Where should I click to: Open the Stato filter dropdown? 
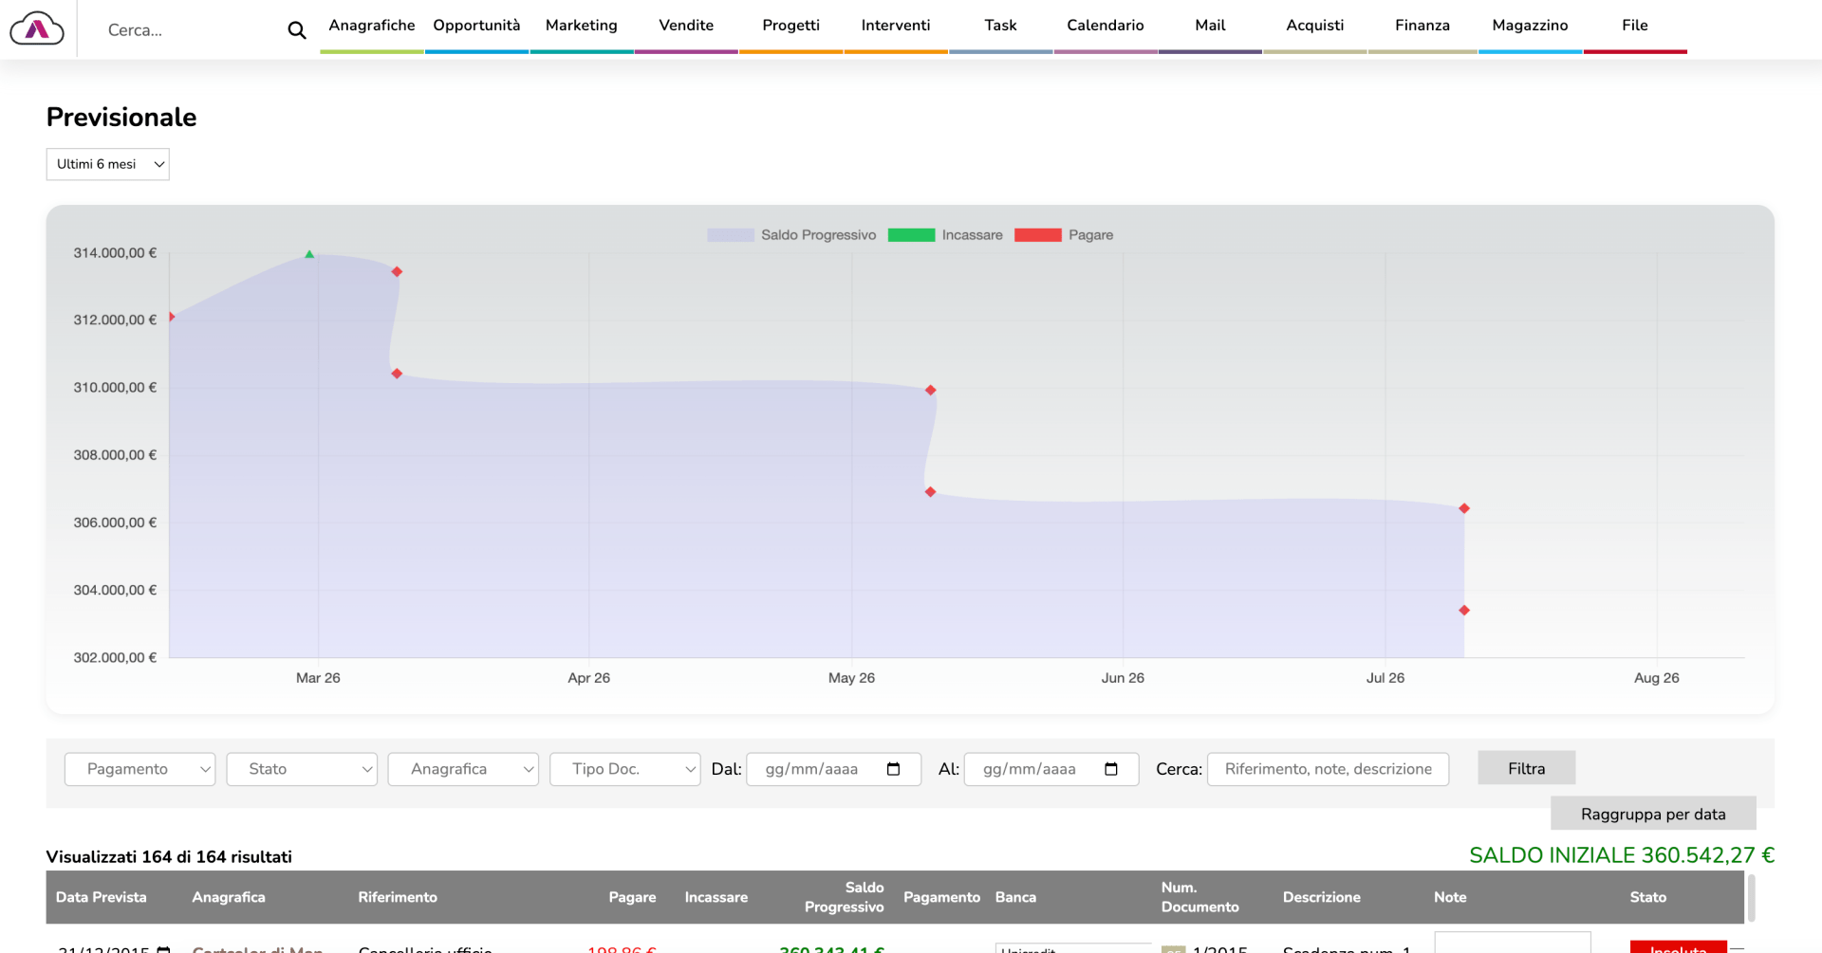tap(302, 769)
